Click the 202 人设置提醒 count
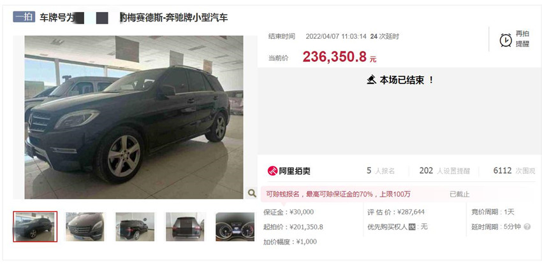 click(444, 171)
